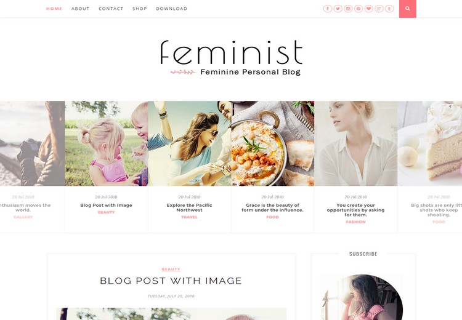This screenshot has width=462, height=320.
Task: Open the "Blog Post with Image" main heading
Action: tap(171, 281)
